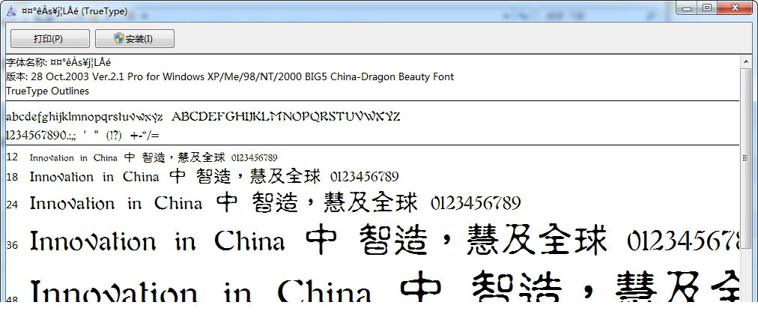This screenshot has width=758, height=314.
Task: Click the 打印(P) print button
Action: point(49,39)
